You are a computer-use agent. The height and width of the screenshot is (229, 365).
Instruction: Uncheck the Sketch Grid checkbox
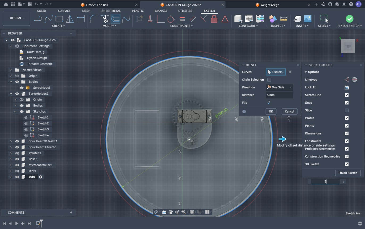tap(347, 95)
